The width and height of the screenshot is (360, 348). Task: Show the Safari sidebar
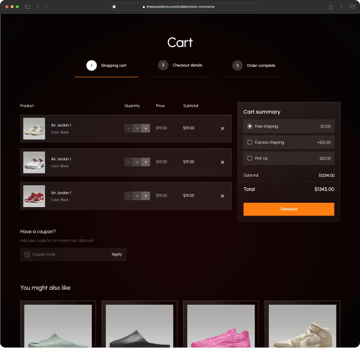click(27, 6)
